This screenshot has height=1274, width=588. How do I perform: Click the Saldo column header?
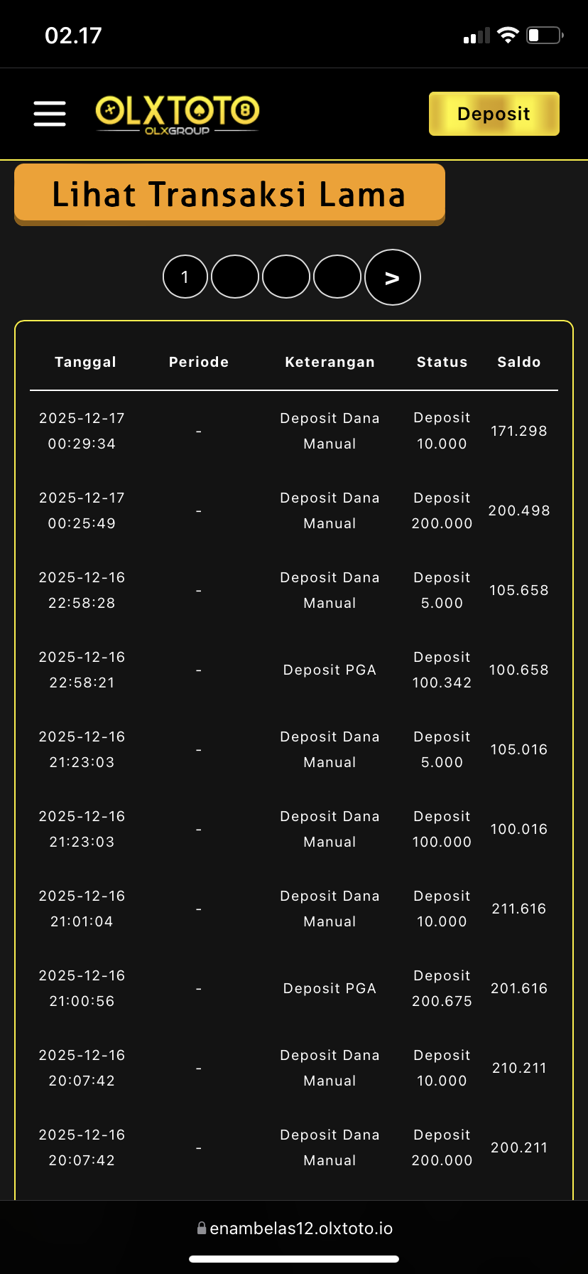click(518, 362)
